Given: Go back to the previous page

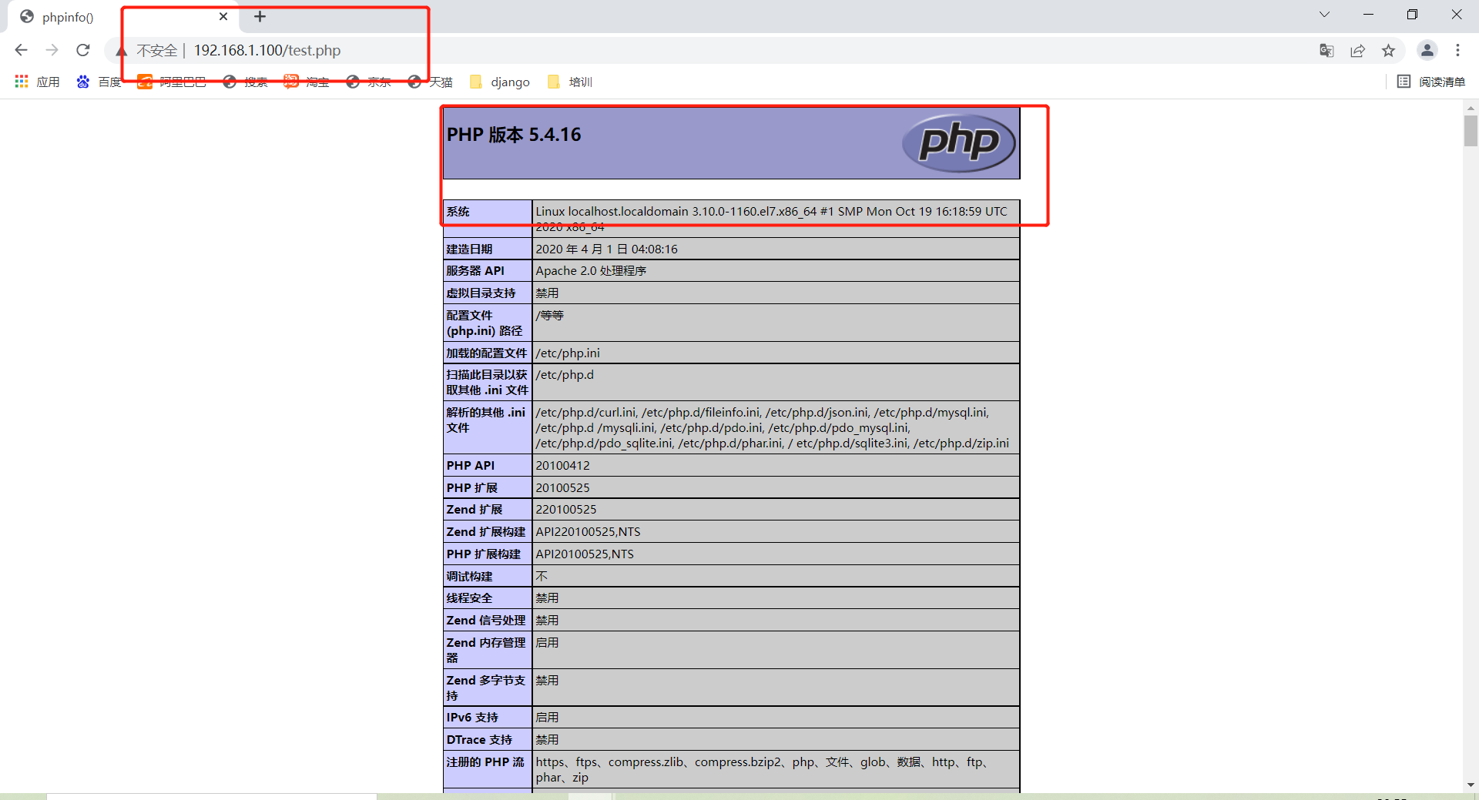Looking at the screenshot, I should (x=21, y=50).
